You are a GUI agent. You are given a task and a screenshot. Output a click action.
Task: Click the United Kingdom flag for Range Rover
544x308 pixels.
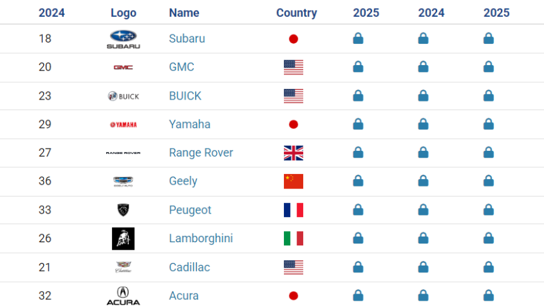pos(293,153)
